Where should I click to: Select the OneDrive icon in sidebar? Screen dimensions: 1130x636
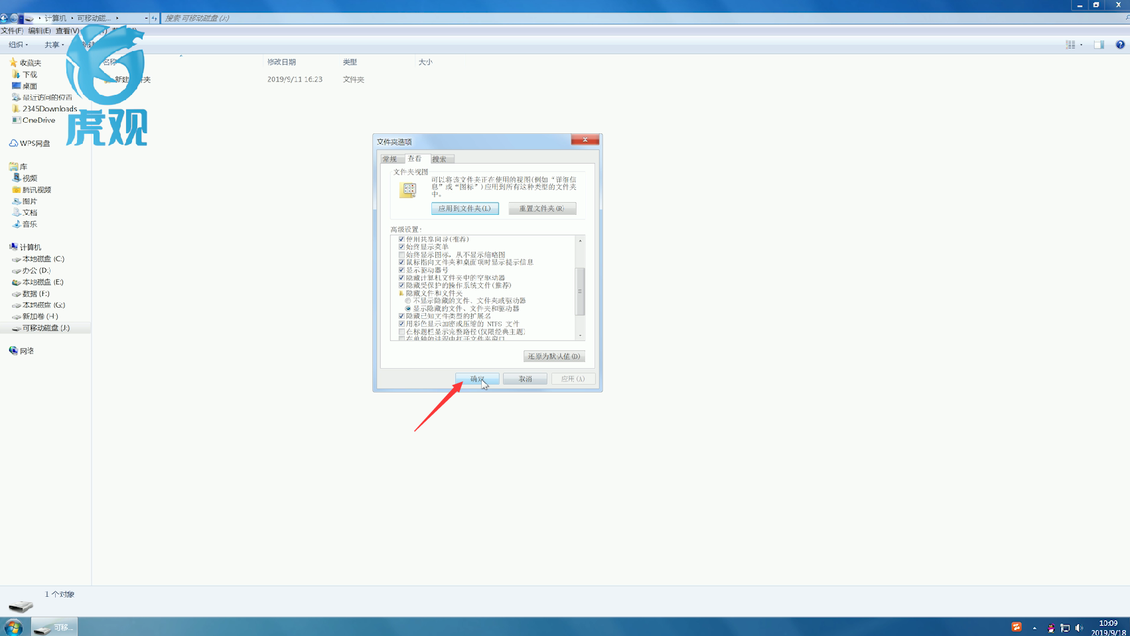pos(16,120)
